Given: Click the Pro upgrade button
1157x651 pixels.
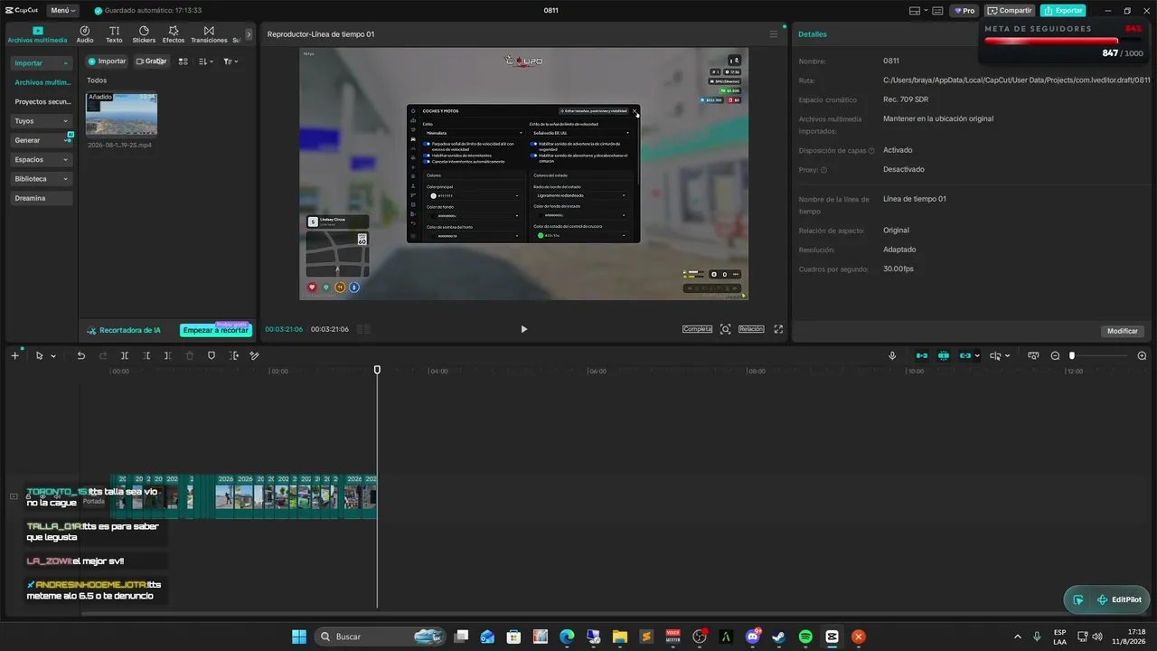Looking at the screenshot, I should coord(964,11).
